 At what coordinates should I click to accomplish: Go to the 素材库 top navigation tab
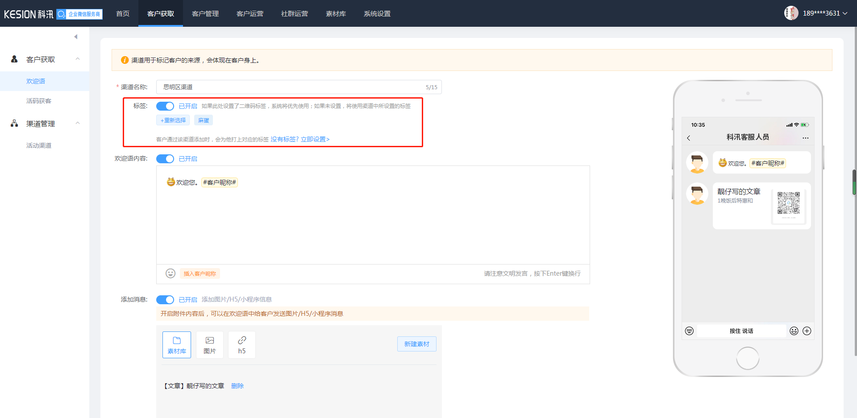336,14
